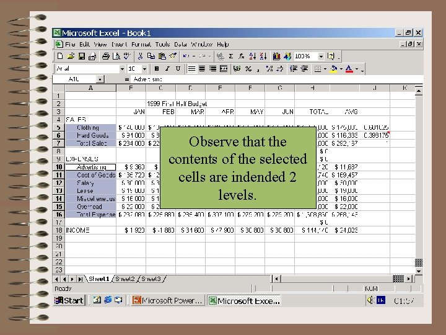Click the Cut scissors icon
446x335 pixels.
tap(140, 56)
